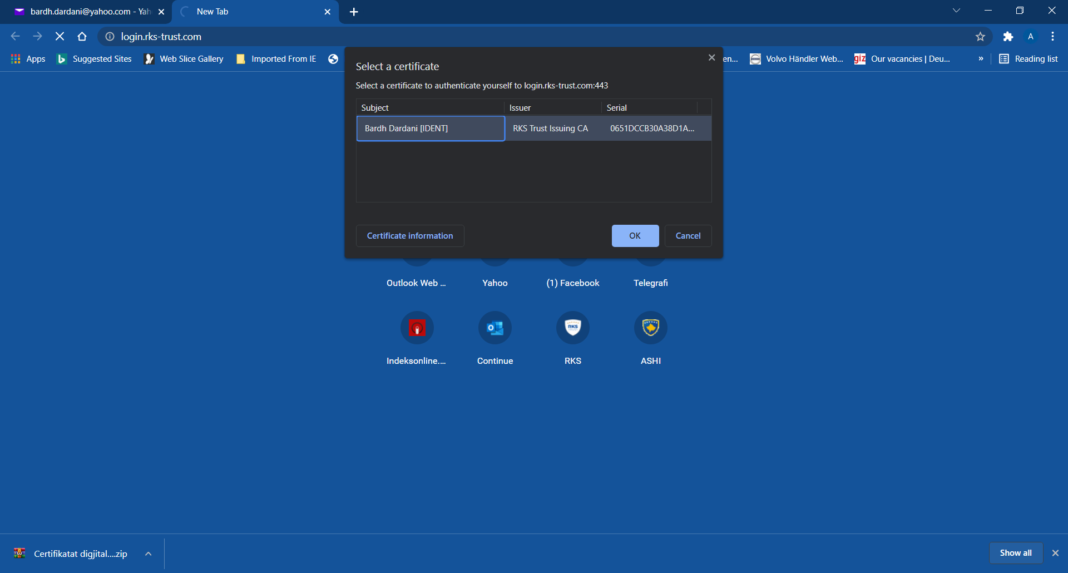Click Show all downloads
1068x573 pixels.
click(1016, 553)
